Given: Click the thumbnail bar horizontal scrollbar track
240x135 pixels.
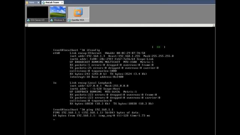Looking at the screenshot, I should (120, 25).
